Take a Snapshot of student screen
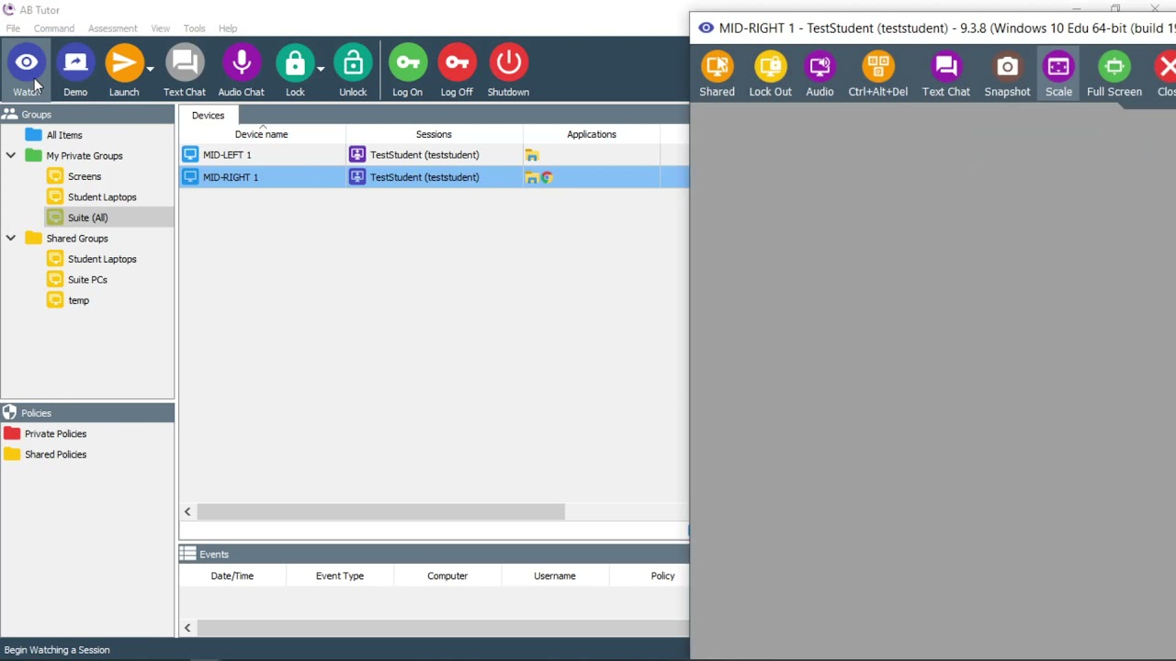Viewport: 1176px width, 661px height. [x=1007, y=74]
